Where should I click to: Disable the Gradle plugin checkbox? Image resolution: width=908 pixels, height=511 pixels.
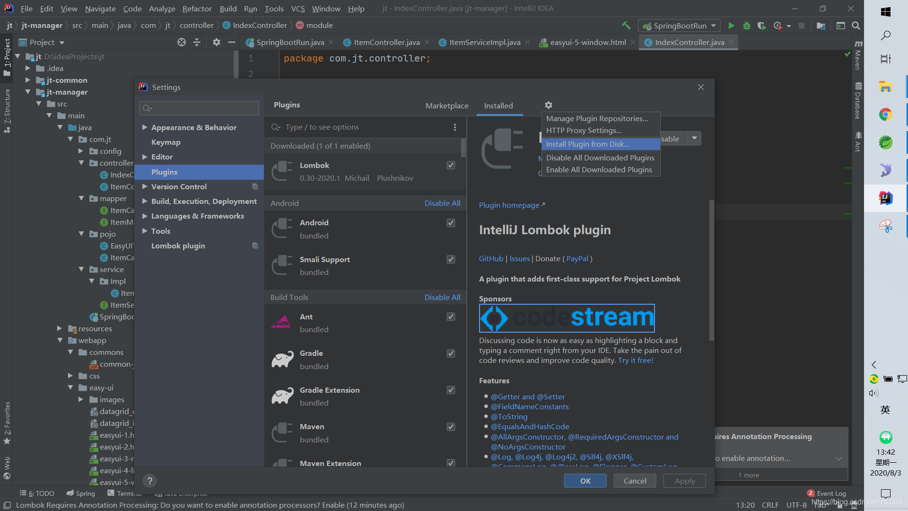pyautogui.click(x=451, y=353)
